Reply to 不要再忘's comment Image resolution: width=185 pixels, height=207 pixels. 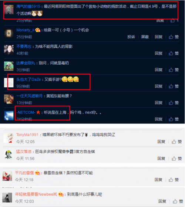[159, 53]
